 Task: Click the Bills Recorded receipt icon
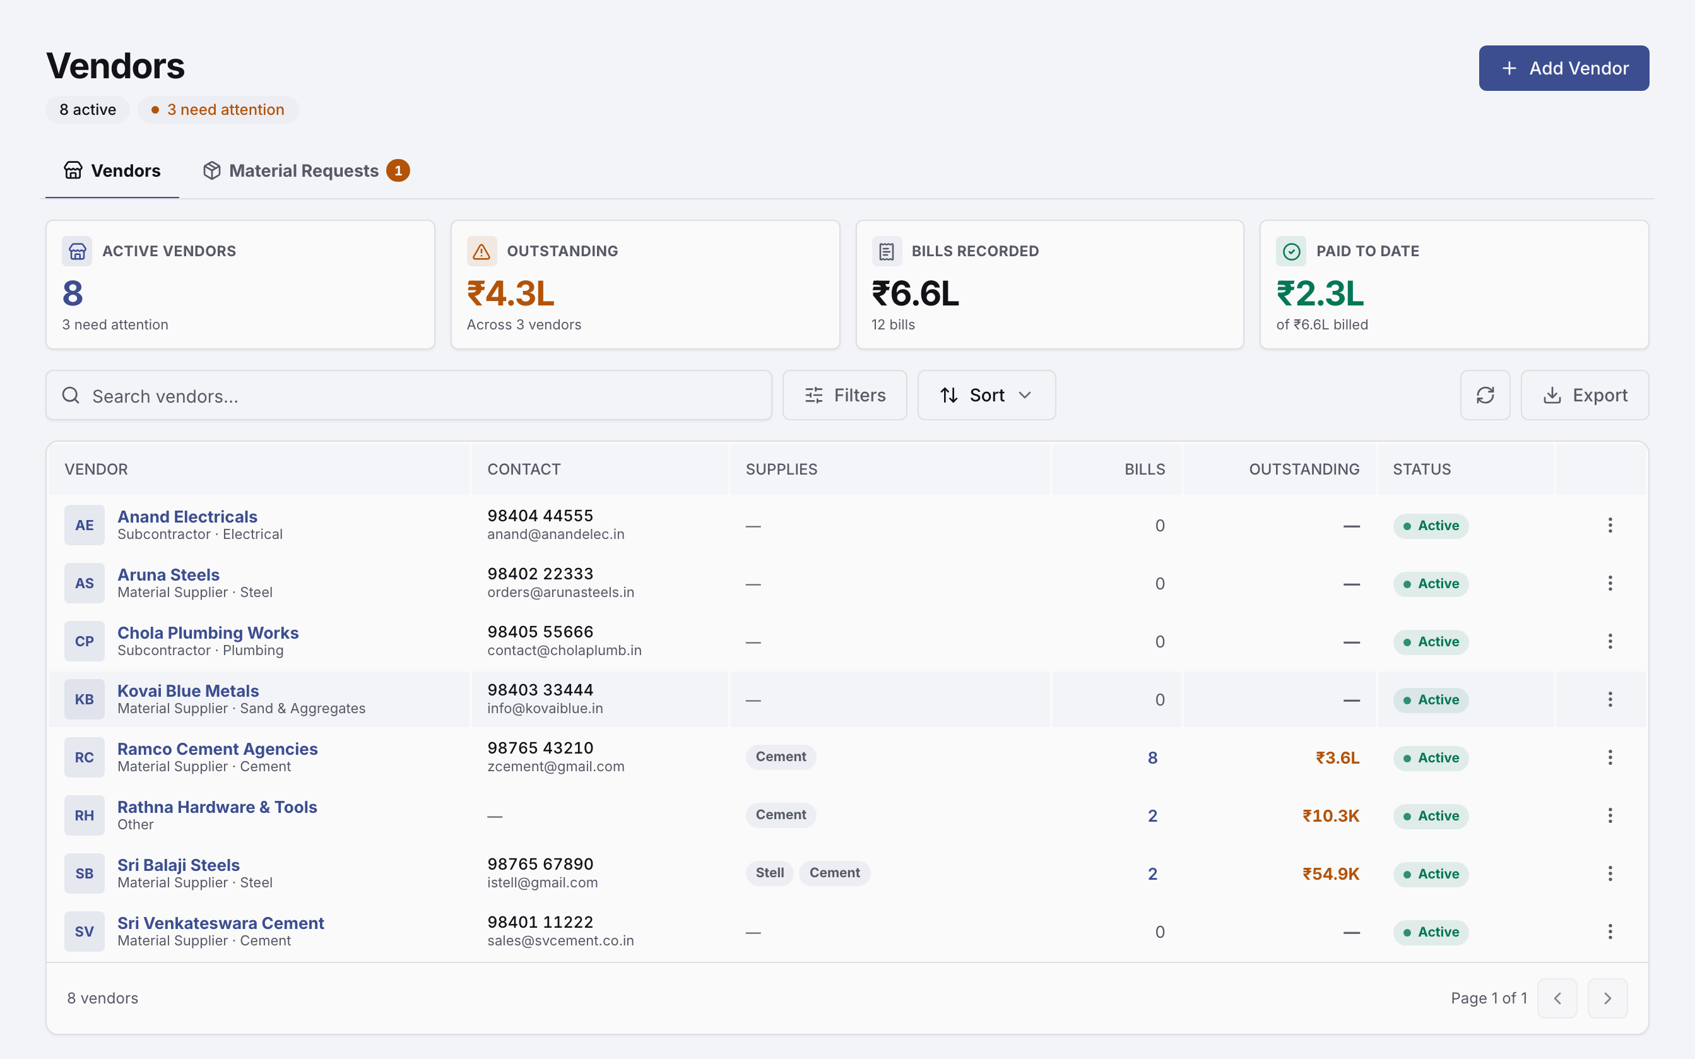[x=887, y=251]
